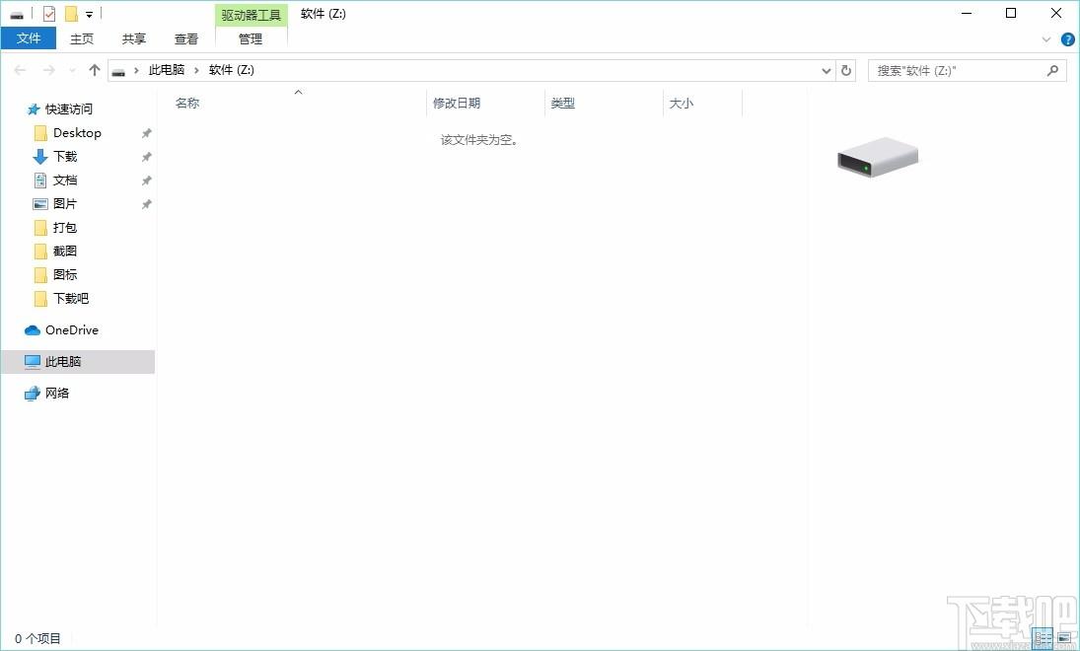Click the pin icon beside 文档
This screenshot has width=1080, height=651.
click(146, 181)
